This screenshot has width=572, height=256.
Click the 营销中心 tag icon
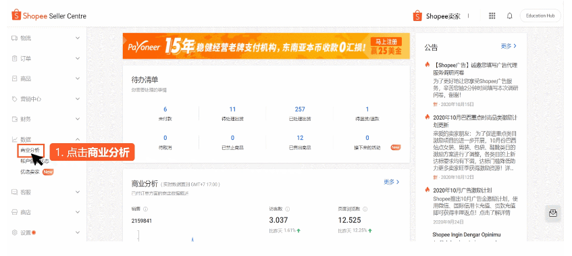[x=15, y=99]
